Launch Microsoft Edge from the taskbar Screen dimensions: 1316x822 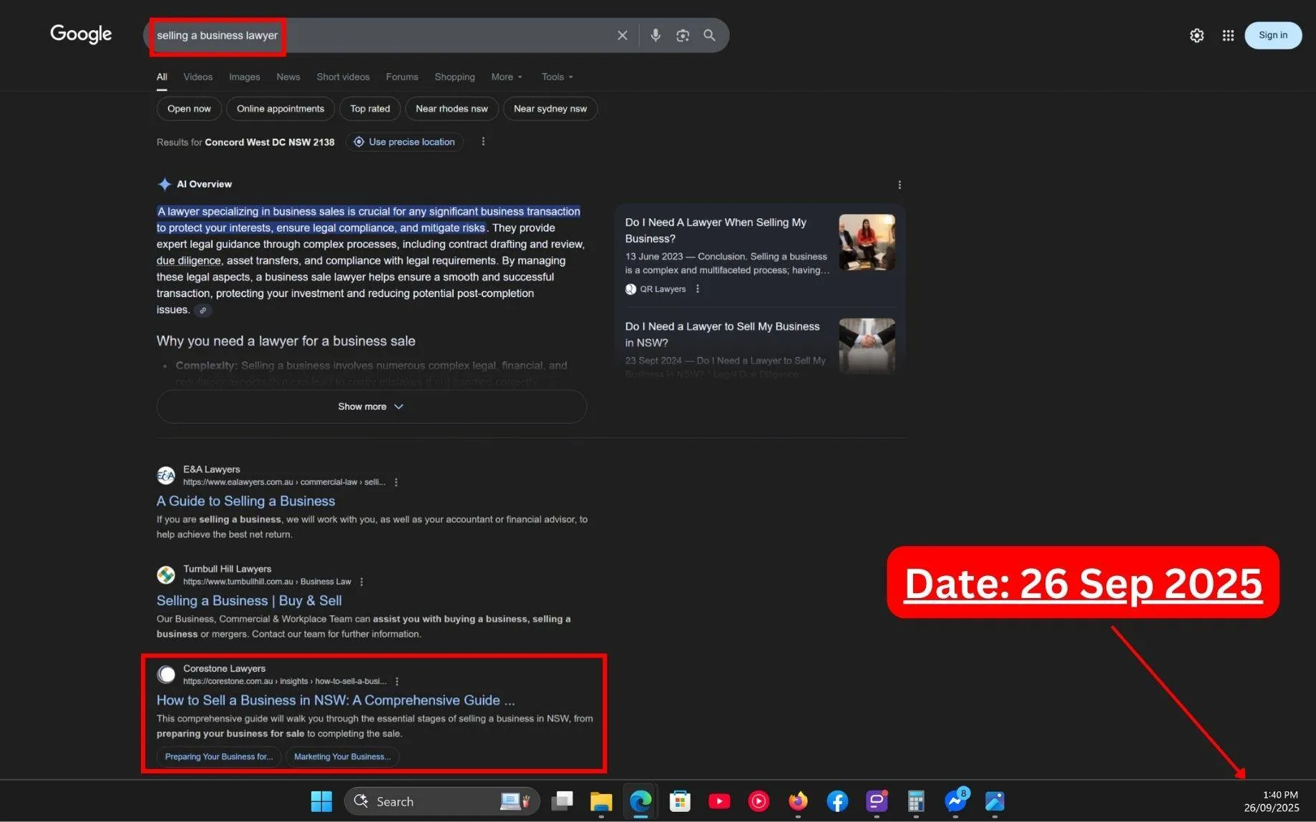[640, 801]
